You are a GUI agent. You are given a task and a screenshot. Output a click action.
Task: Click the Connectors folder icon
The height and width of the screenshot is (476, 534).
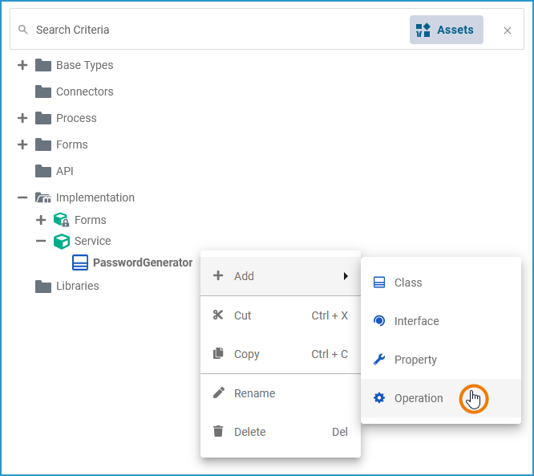click(43, 92)
